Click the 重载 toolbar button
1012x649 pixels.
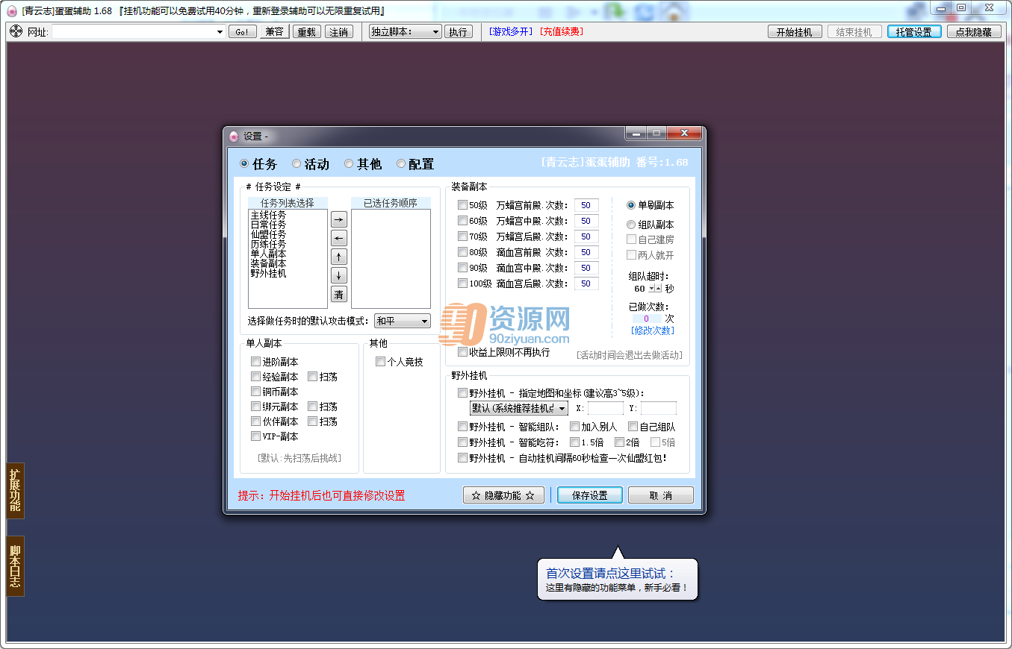tap(306, 32)
